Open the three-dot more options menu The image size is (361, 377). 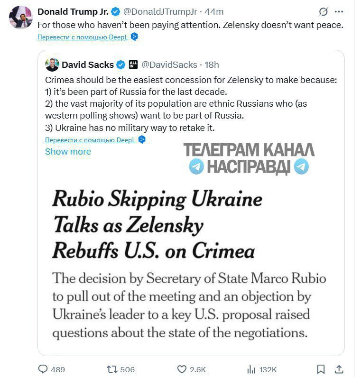click(339, 11)
